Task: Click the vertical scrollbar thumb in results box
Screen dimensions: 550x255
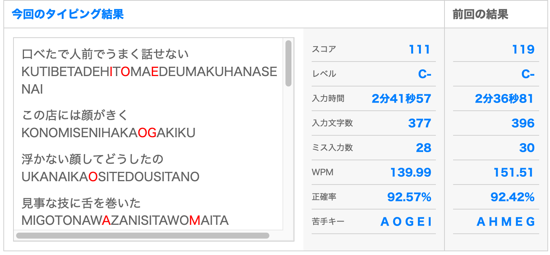Action: pyautogui.click(x=288, y=63)
